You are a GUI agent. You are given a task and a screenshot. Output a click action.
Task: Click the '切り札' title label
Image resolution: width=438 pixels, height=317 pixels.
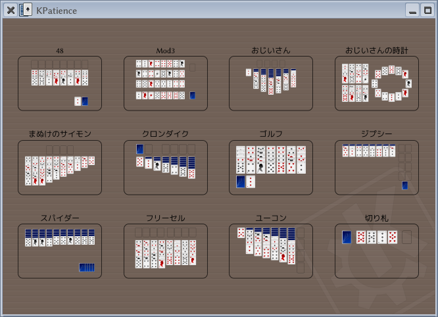377,218
